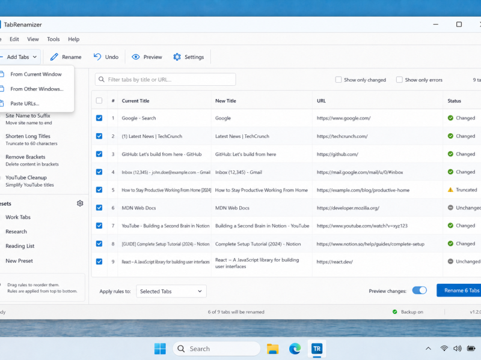Open File Explorer from taskbar
This screenshot has width=481, height=360.
pyautogui.click(x=272, y=349)
